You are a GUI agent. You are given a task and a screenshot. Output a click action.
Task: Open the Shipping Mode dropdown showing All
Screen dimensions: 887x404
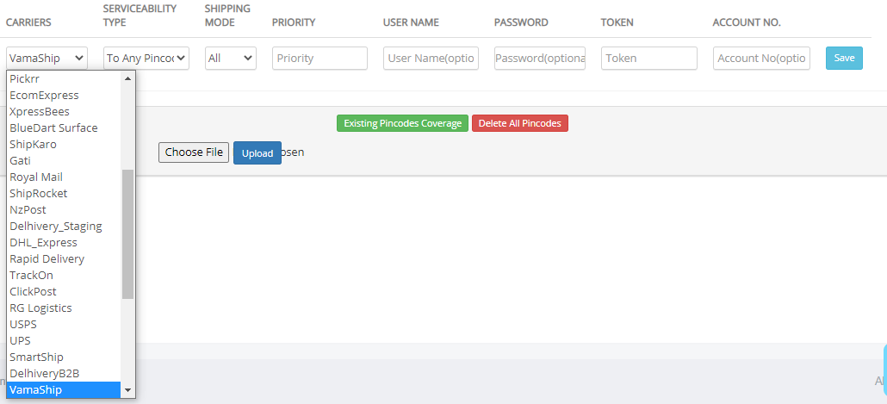pyautogui.click(x=231, y=58)
